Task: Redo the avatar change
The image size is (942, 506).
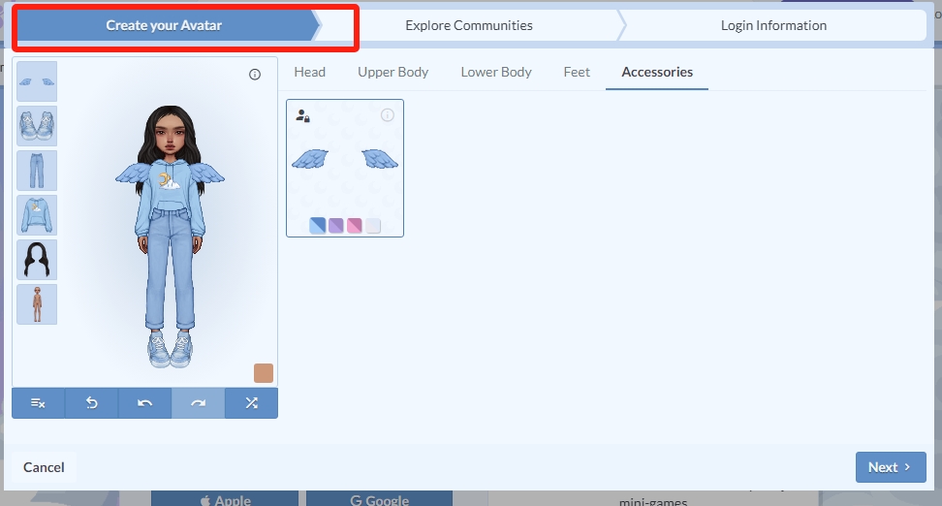Action: (x=199, y=403)
